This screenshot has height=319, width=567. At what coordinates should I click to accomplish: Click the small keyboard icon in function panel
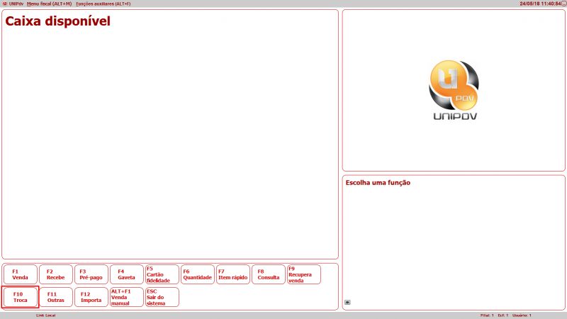[347, 303]
